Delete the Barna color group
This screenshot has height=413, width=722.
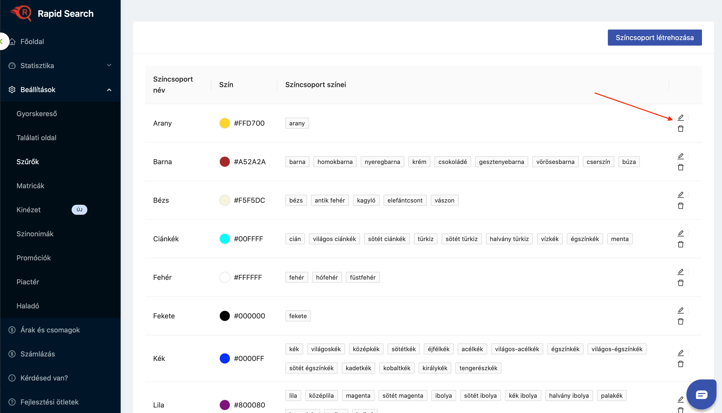(681, 167)
